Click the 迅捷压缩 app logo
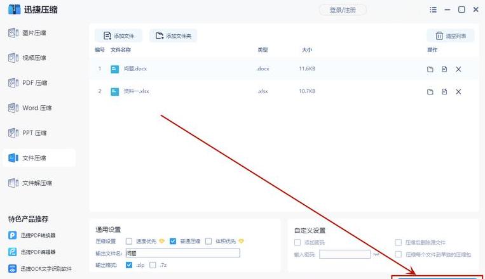This screenshot has height=279, width=485. [x=14, y=10]
